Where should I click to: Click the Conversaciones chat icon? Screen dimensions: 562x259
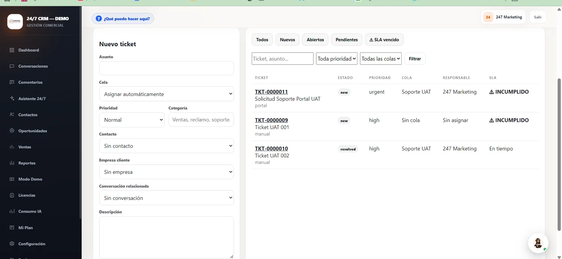[12, 66]
